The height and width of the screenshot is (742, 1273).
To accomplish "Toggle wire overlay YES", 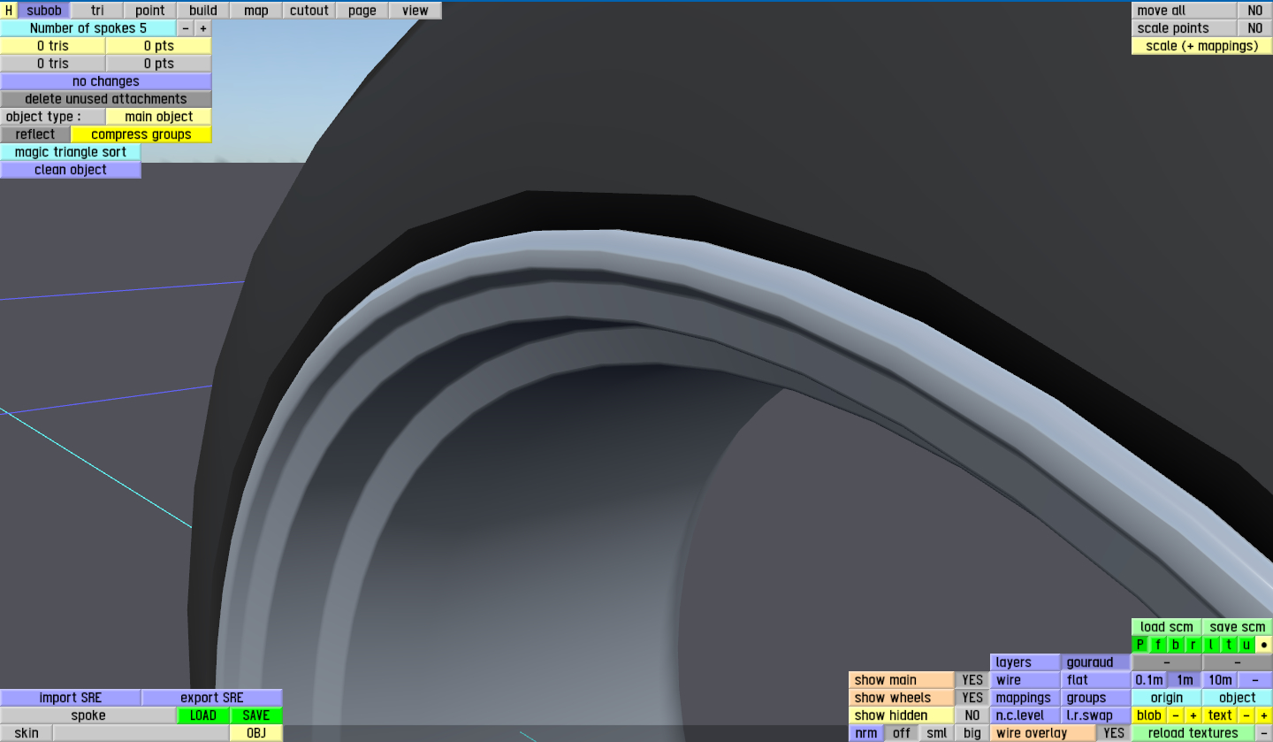I will coord(1114,733).
